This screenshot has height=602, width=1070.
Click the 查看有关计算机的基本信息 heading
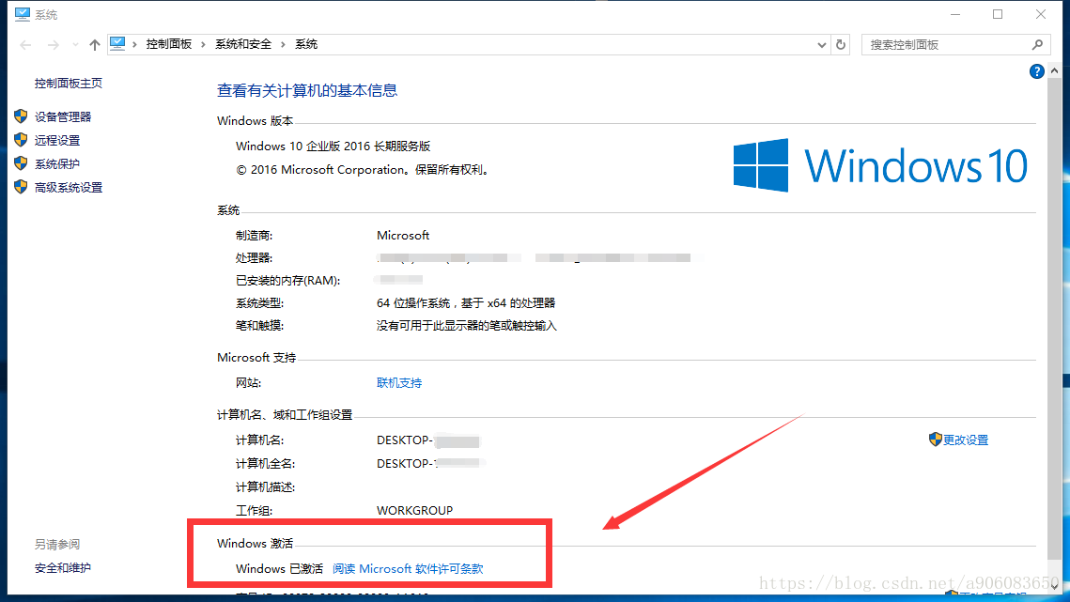coord(307,91)
